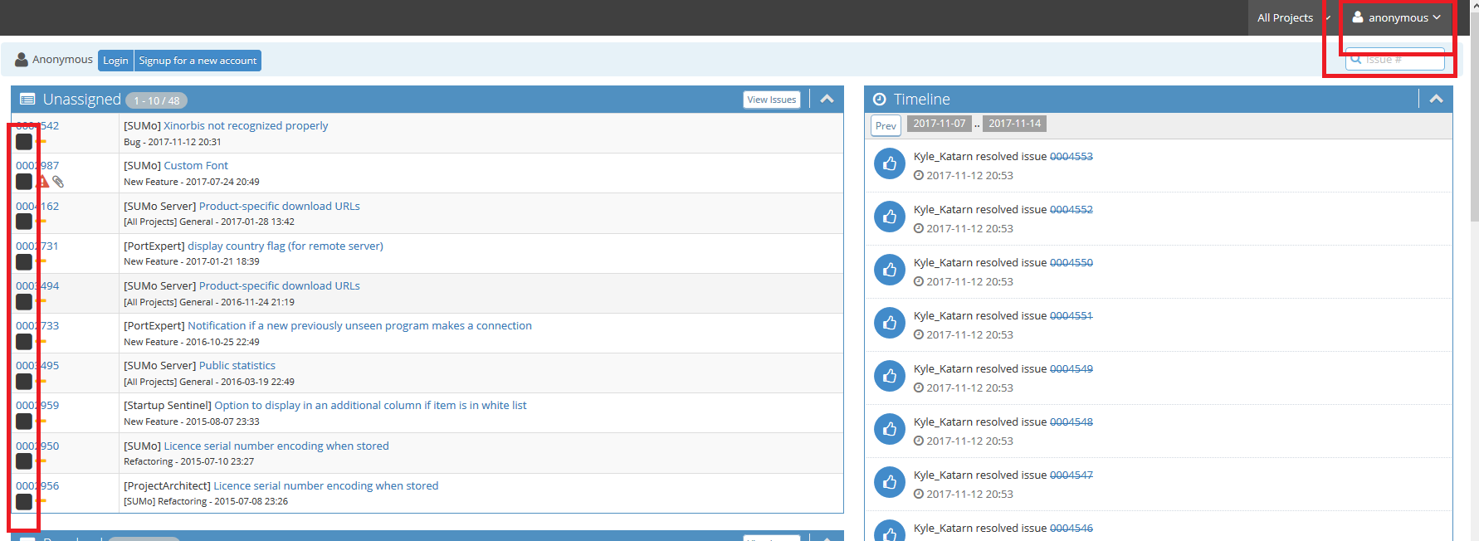Viewport: 1479px width, 541px height.
Task: Go to previous timeline period with Prev
Action: [x=886, y=125]
